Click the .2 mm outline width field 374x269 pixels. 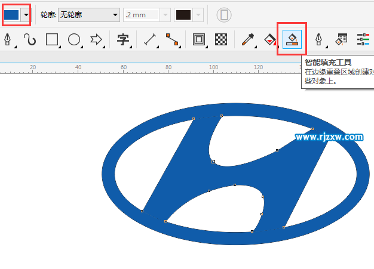click(x=142, y=15)
